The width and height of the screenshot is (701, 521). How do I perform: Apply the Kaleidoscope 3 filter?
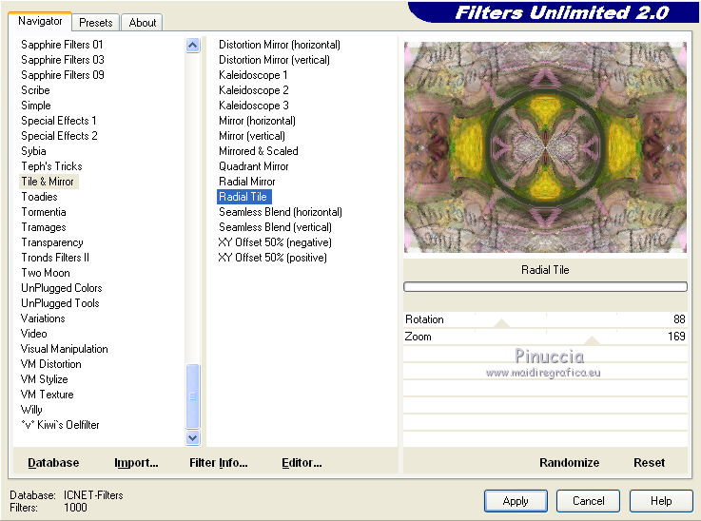pyautogui.click(x=254, y=106)
